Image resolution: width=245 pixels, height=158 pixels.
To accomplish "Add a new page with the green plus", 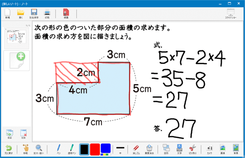I will pos(17,61).
